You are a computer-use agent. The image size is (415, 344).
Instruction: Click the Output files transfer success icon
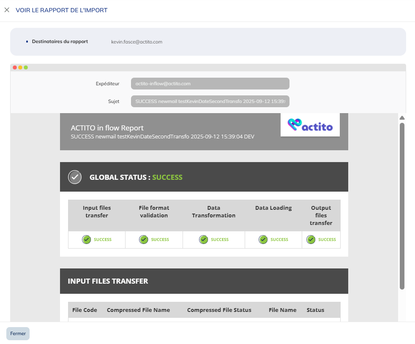[311, 240]
